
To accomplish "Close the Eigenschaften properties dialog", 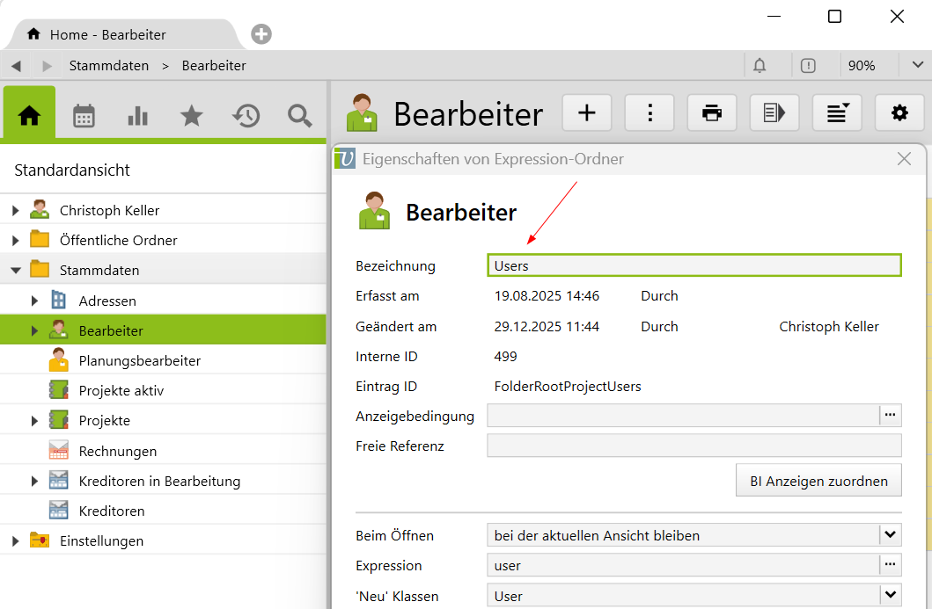I will click(x=904, y=159).
